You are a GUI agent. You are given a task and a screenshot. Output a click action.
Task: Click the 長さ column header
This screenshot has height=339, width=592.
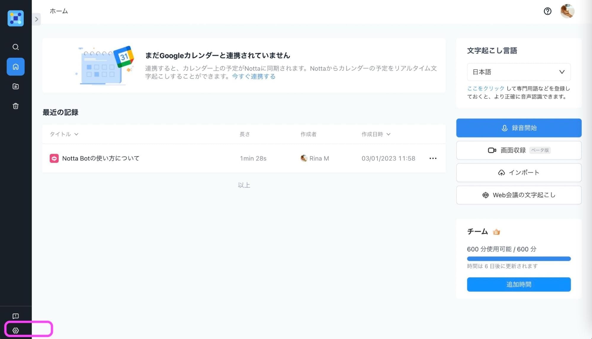coord(245,134)
